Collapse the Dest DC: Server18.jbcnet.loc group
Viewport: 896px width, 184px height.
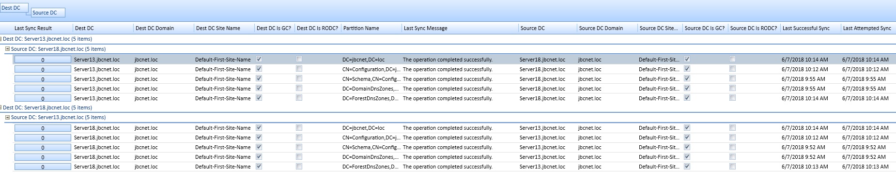1,108
